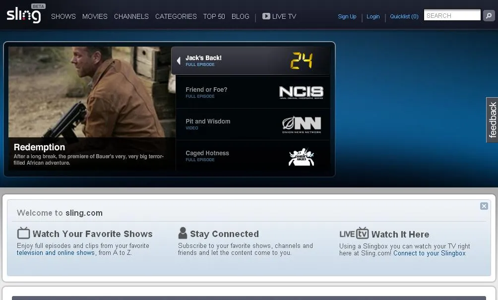Viewport: 498px width, 300px height.
Task: Click into the Search field
Action: 452,15
